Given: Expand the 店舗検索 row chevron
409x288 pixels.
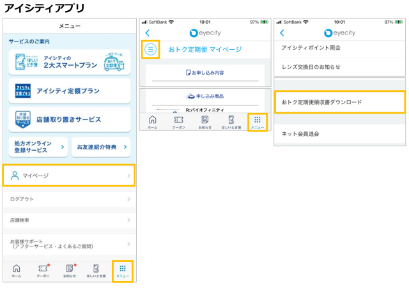Looking at the screenshot, I should click(x=128, y=220).
